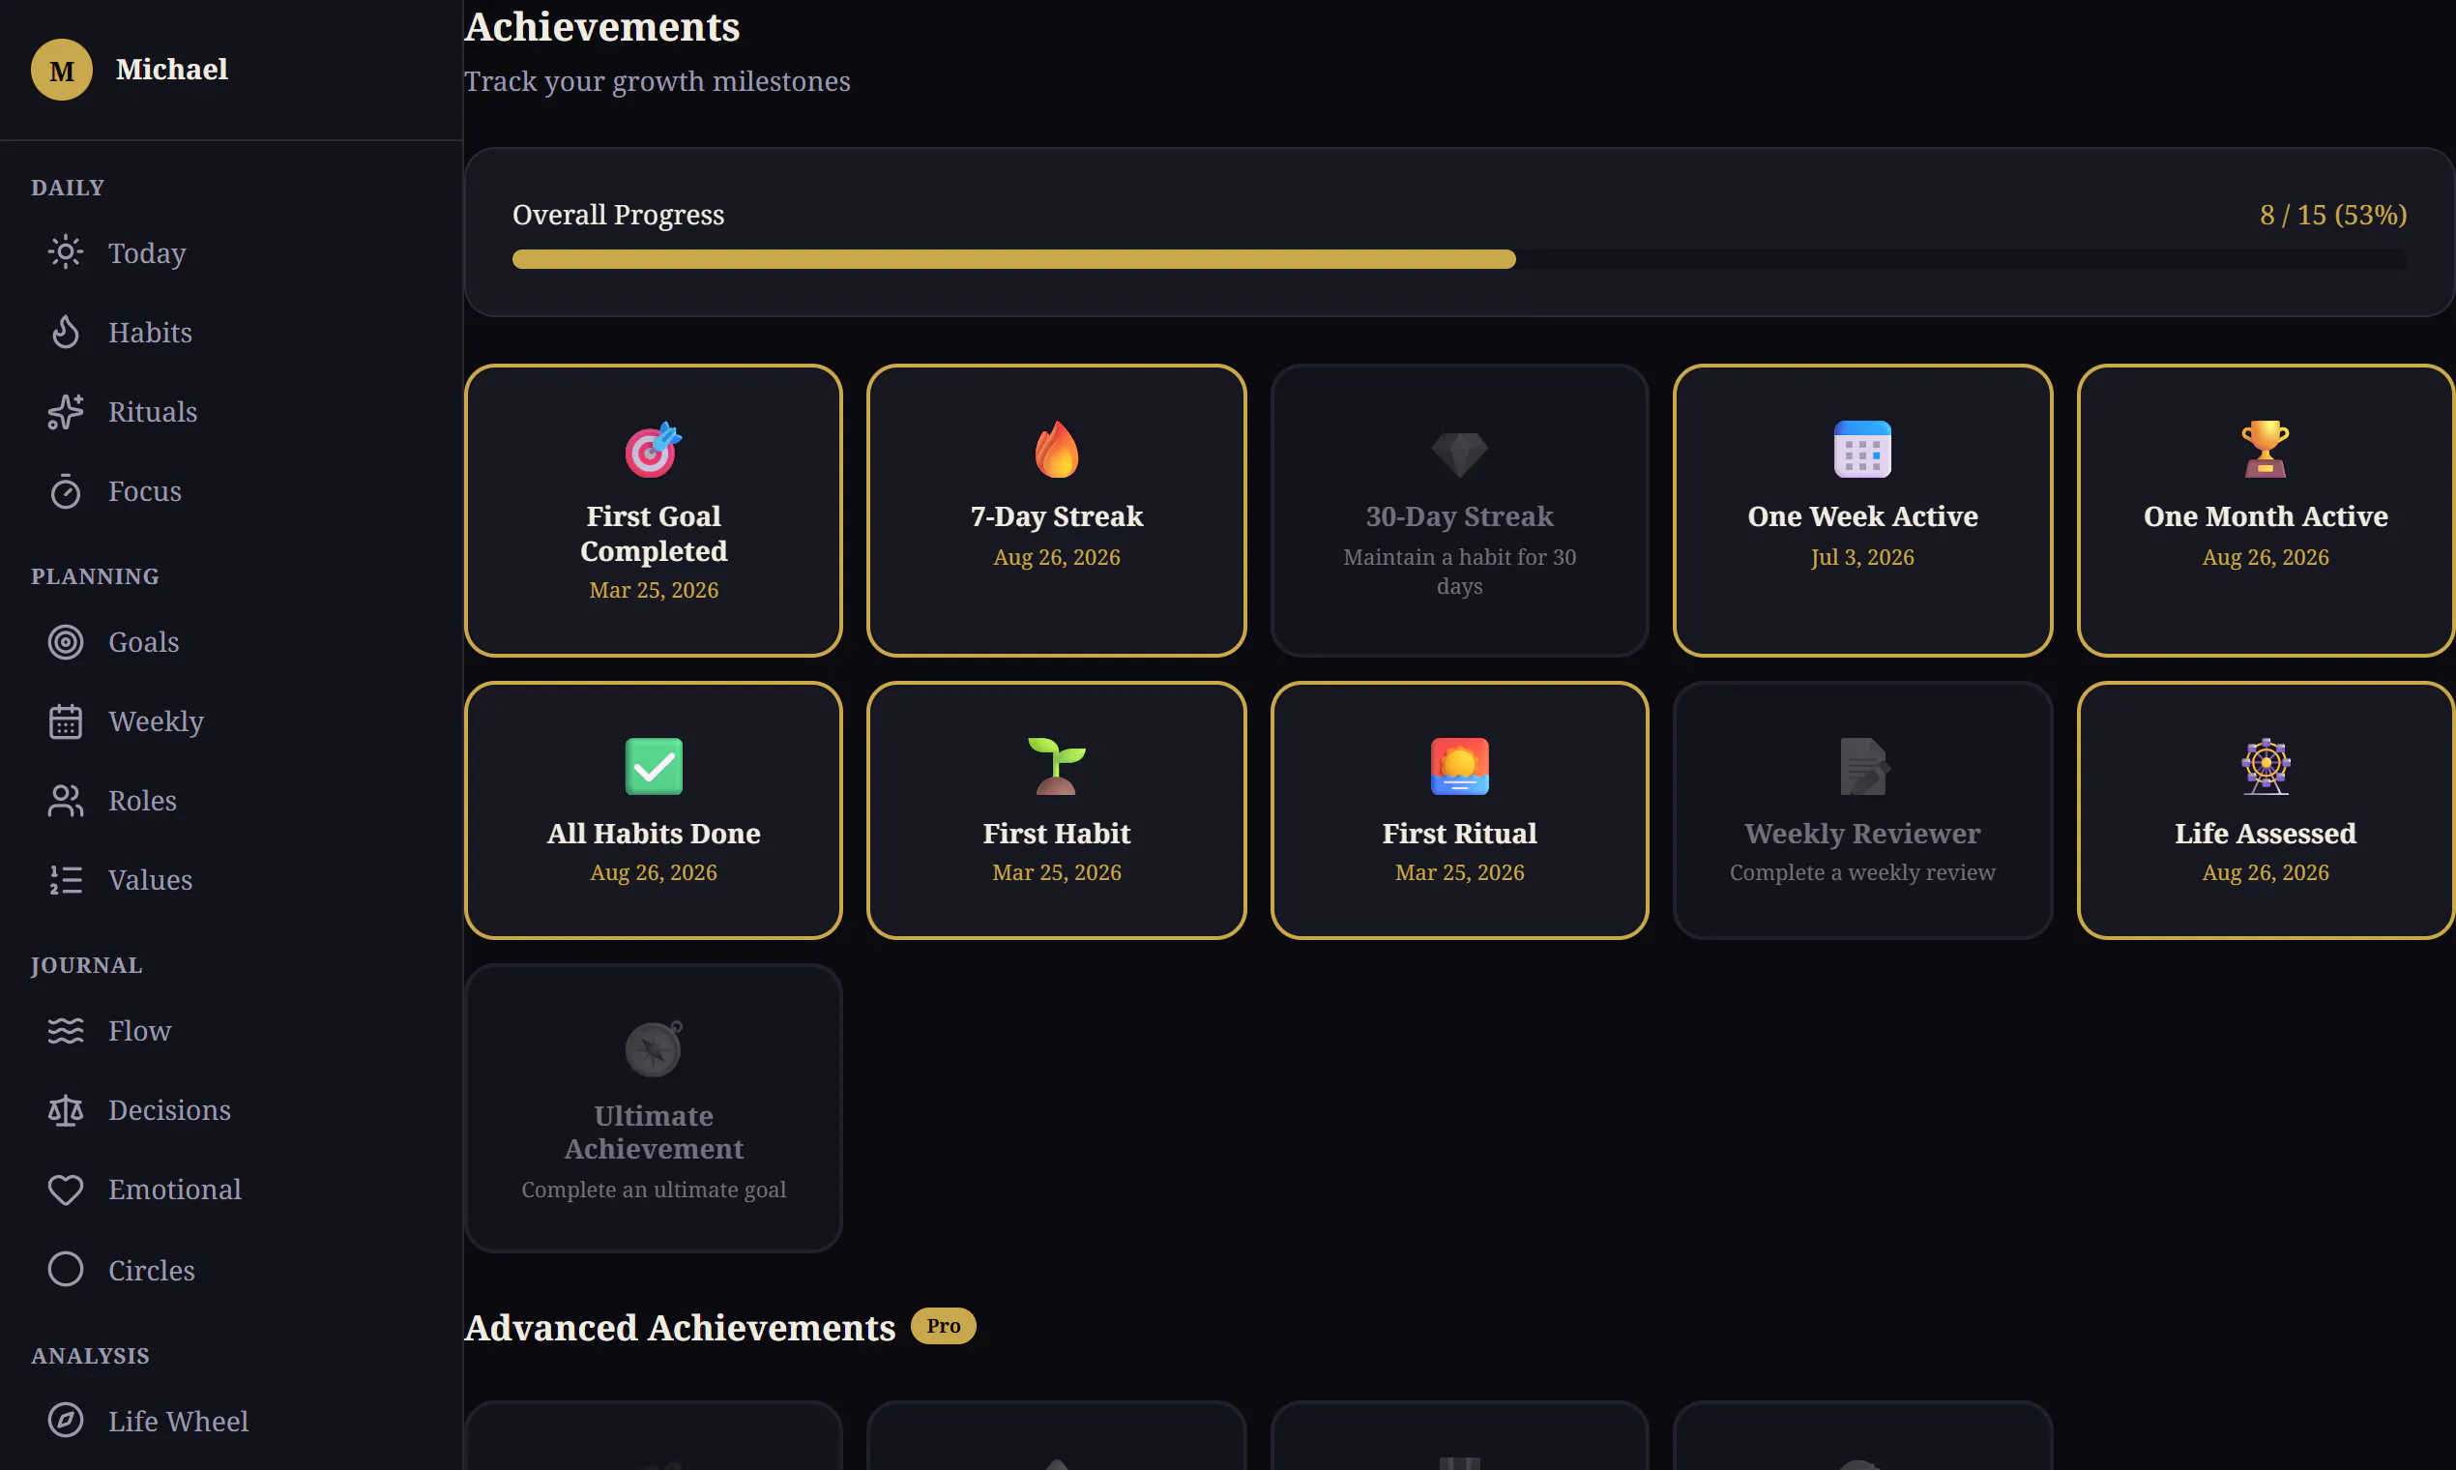This screenshot has width=2456, height=1470.
Task: Click the Michael profile avatar
Action: click(x=62, y=70)
